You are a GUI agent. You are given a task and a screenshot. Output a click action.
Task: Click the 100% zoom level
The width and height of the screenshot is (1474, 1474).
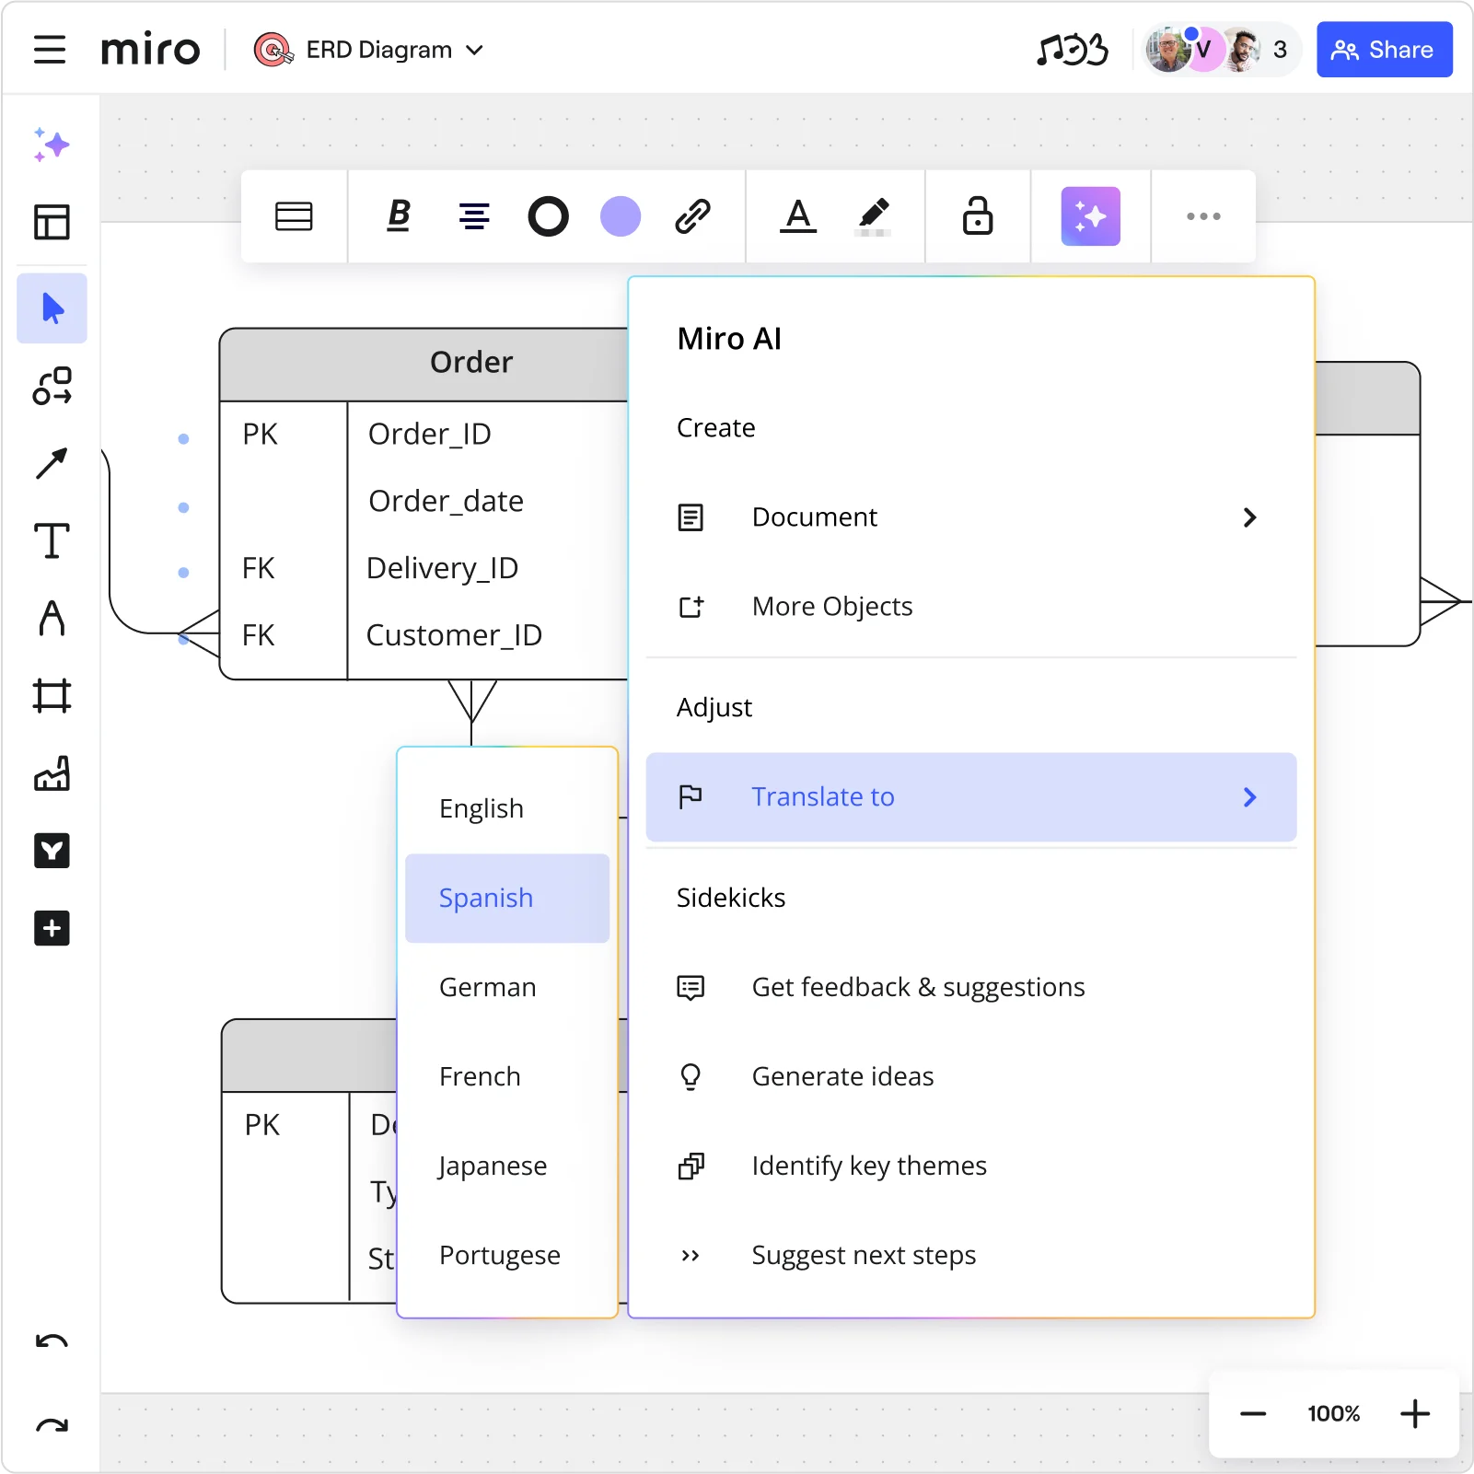[x=1333, y=1414]
